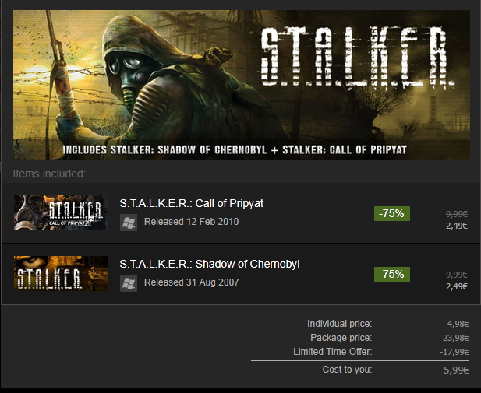Click the Limited Time Offer amount
Viewport: 481px width, 393px height.
(454, 352)
